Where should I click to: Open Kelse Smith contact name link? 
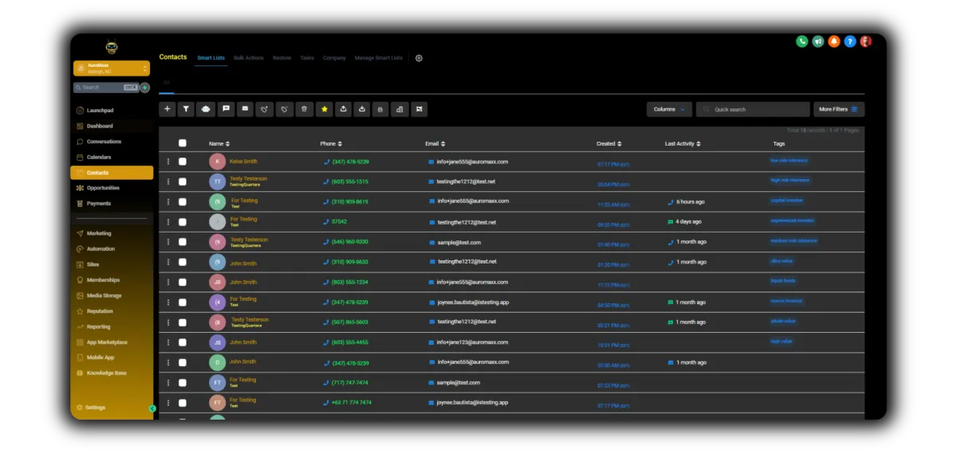point(243,162)
